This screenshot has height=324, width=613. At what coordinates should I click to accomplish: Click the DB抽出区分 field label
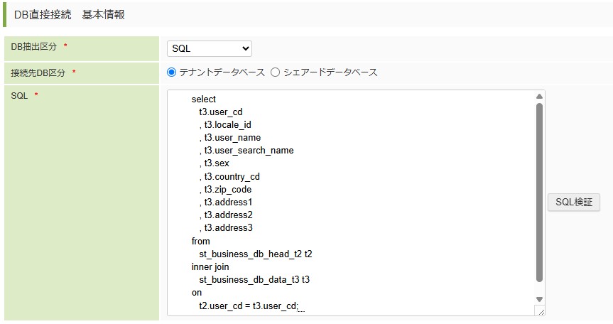pos(33,46)
